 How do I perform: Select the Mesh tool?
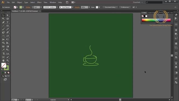tap(3, 47)
